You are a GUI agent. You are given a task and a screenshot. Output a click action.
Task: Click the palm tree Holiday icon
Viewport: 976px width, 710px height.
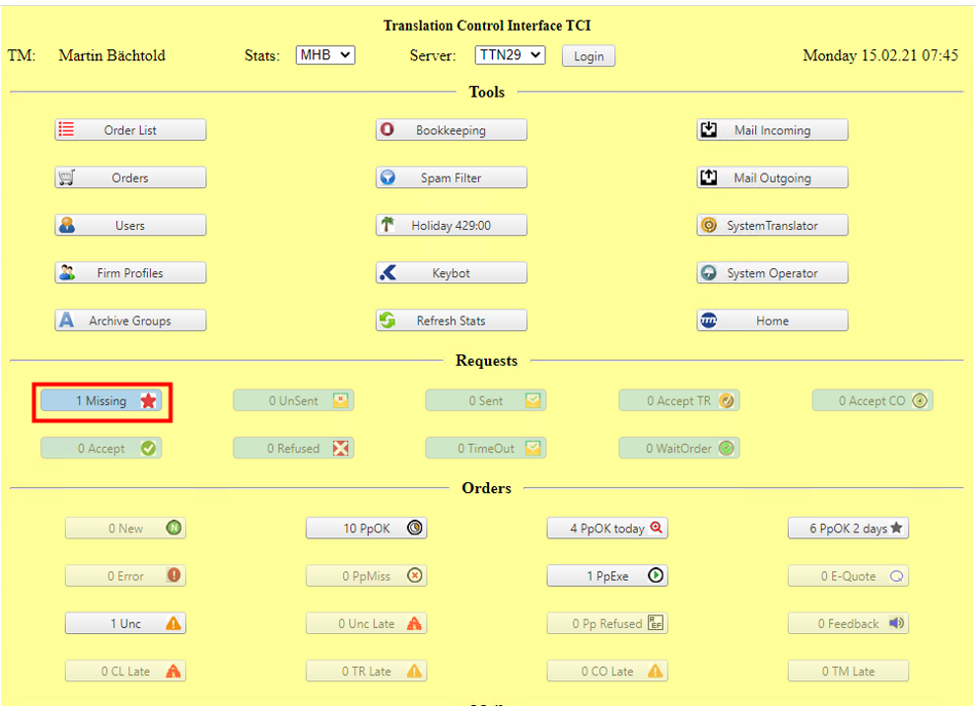pyautogui.click(x=387, y=225)
